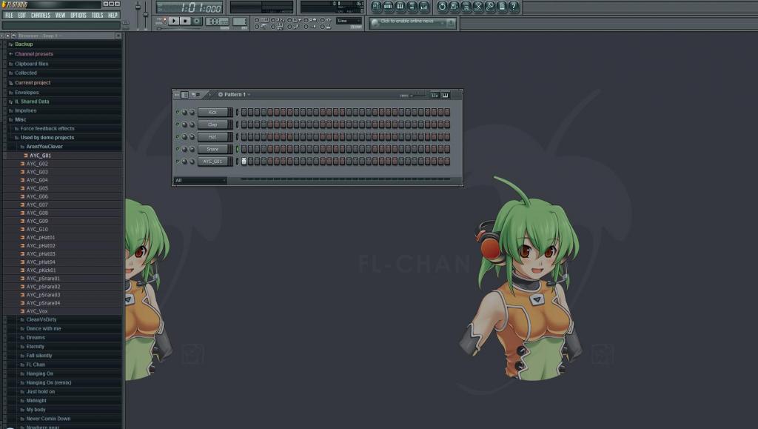Screen dimensions: 758x429
Task: Open the project info icon
Action: (x=502, y=7)
